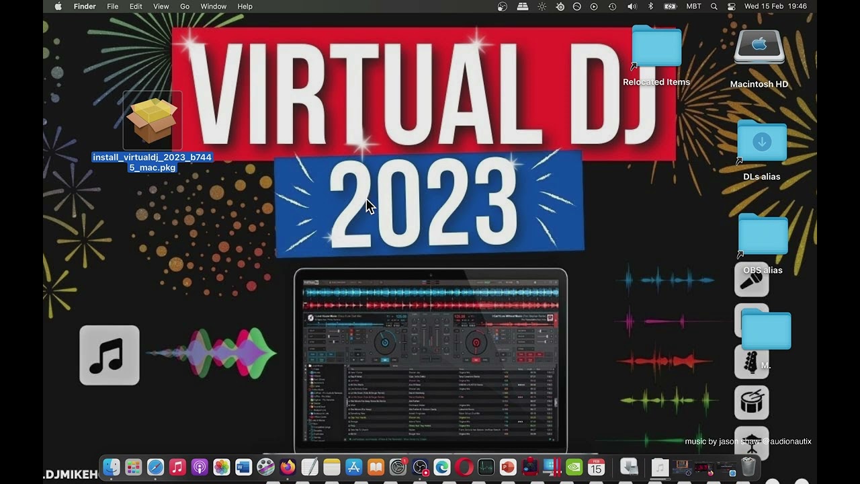The height and width of the screenshot is (484, 860).
Task: Launch Microsoft Edge from the Dock
Action: (x=442, y=467)
